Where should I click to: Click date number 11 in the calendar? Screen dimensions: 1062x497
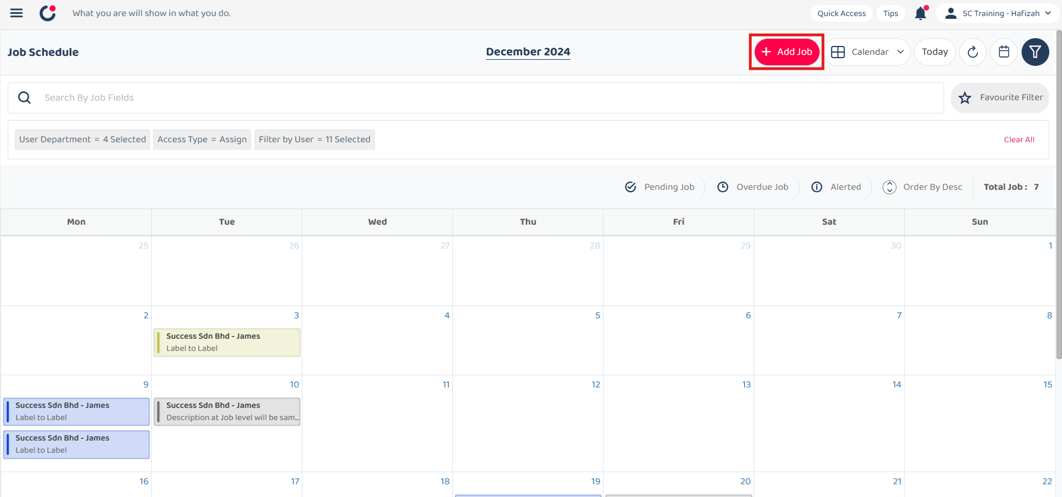446,385
